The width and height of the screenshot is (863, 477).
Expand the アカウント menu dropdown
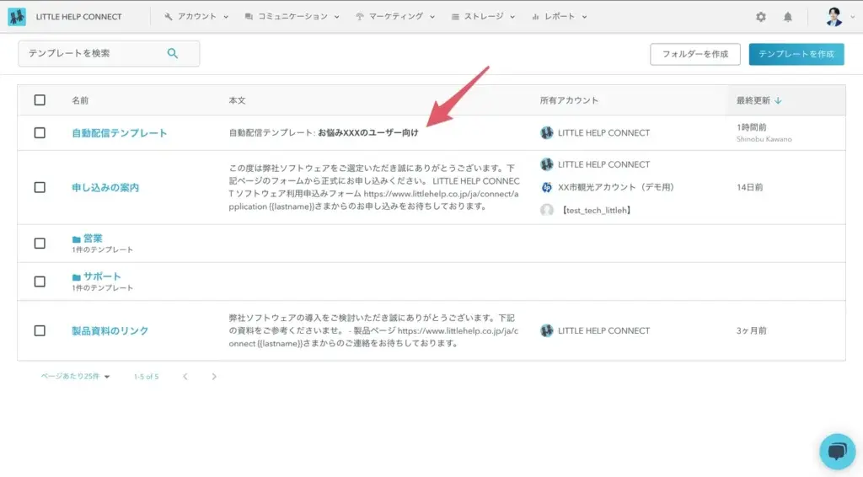[196, 17]
